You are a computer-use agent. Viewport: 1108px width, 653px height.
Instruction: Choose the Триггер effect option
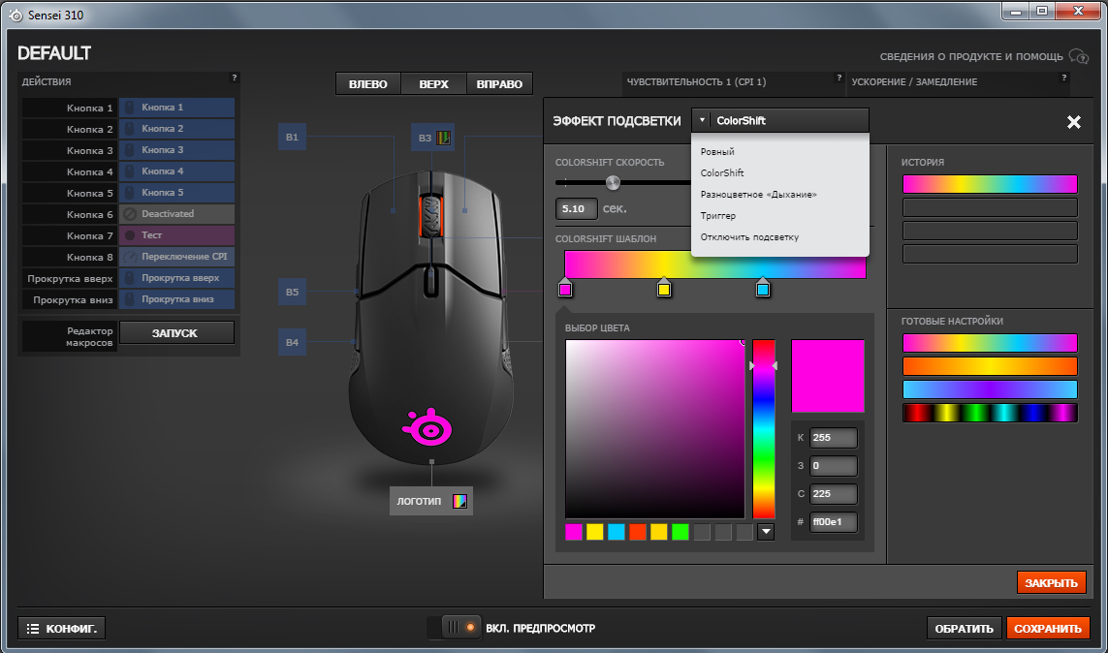tap(718, 216)
